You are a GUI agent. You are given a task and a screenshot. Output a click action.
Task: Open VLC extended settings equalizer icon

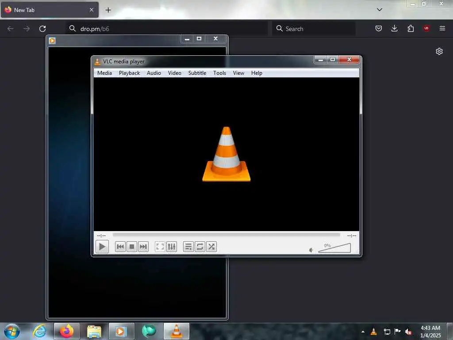(172, 247)
